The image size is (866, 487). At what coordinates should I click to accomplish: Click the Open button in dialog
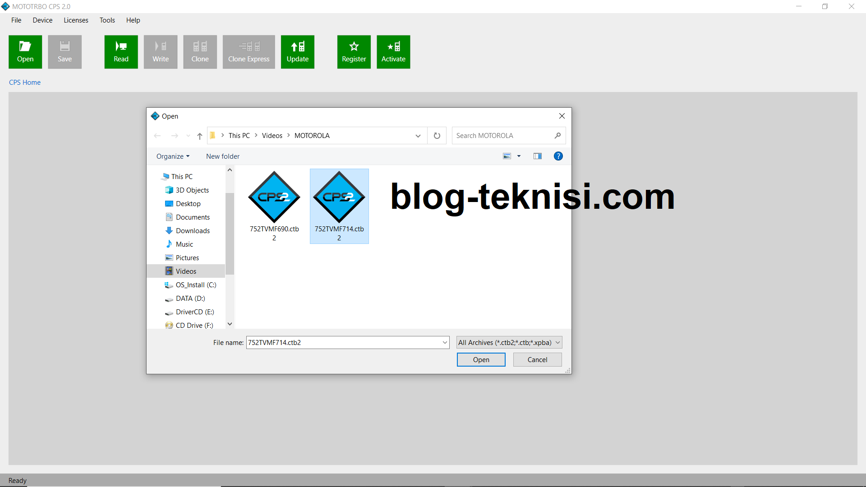pos(481,359)
